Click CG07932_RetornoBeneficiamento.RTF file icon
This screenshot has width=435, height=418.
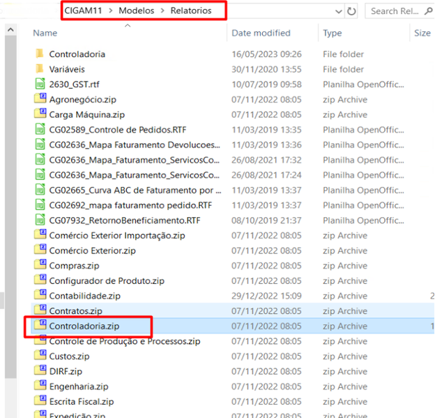(40, 220)
